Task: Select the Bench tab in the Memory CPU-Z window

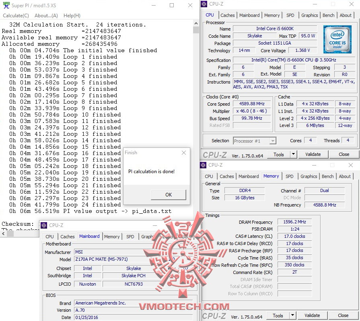Action: (328, 176)
